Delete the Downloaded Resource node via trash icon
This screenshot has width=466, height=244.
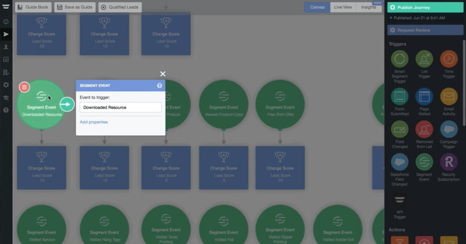coord(24,87)
